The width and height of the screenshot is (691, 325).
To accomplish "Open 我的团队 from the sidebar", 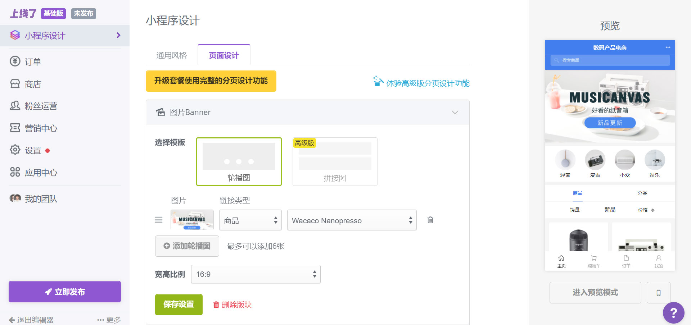I will coord(41,198).
